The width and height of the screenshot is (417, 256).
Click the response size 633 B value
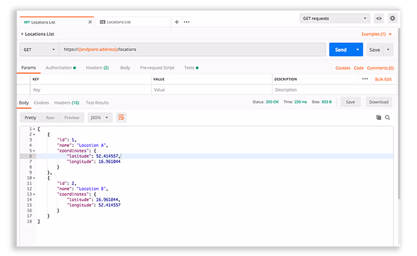tap(327, 102)
